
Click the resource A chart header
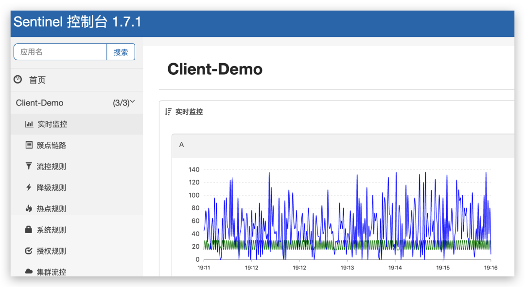pos(343,146)
